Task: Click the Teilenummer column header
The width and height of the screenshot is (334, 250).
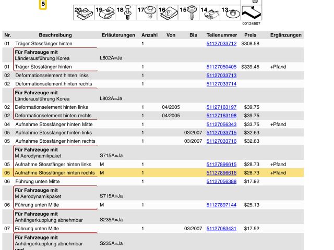Action: coord(221,35)
